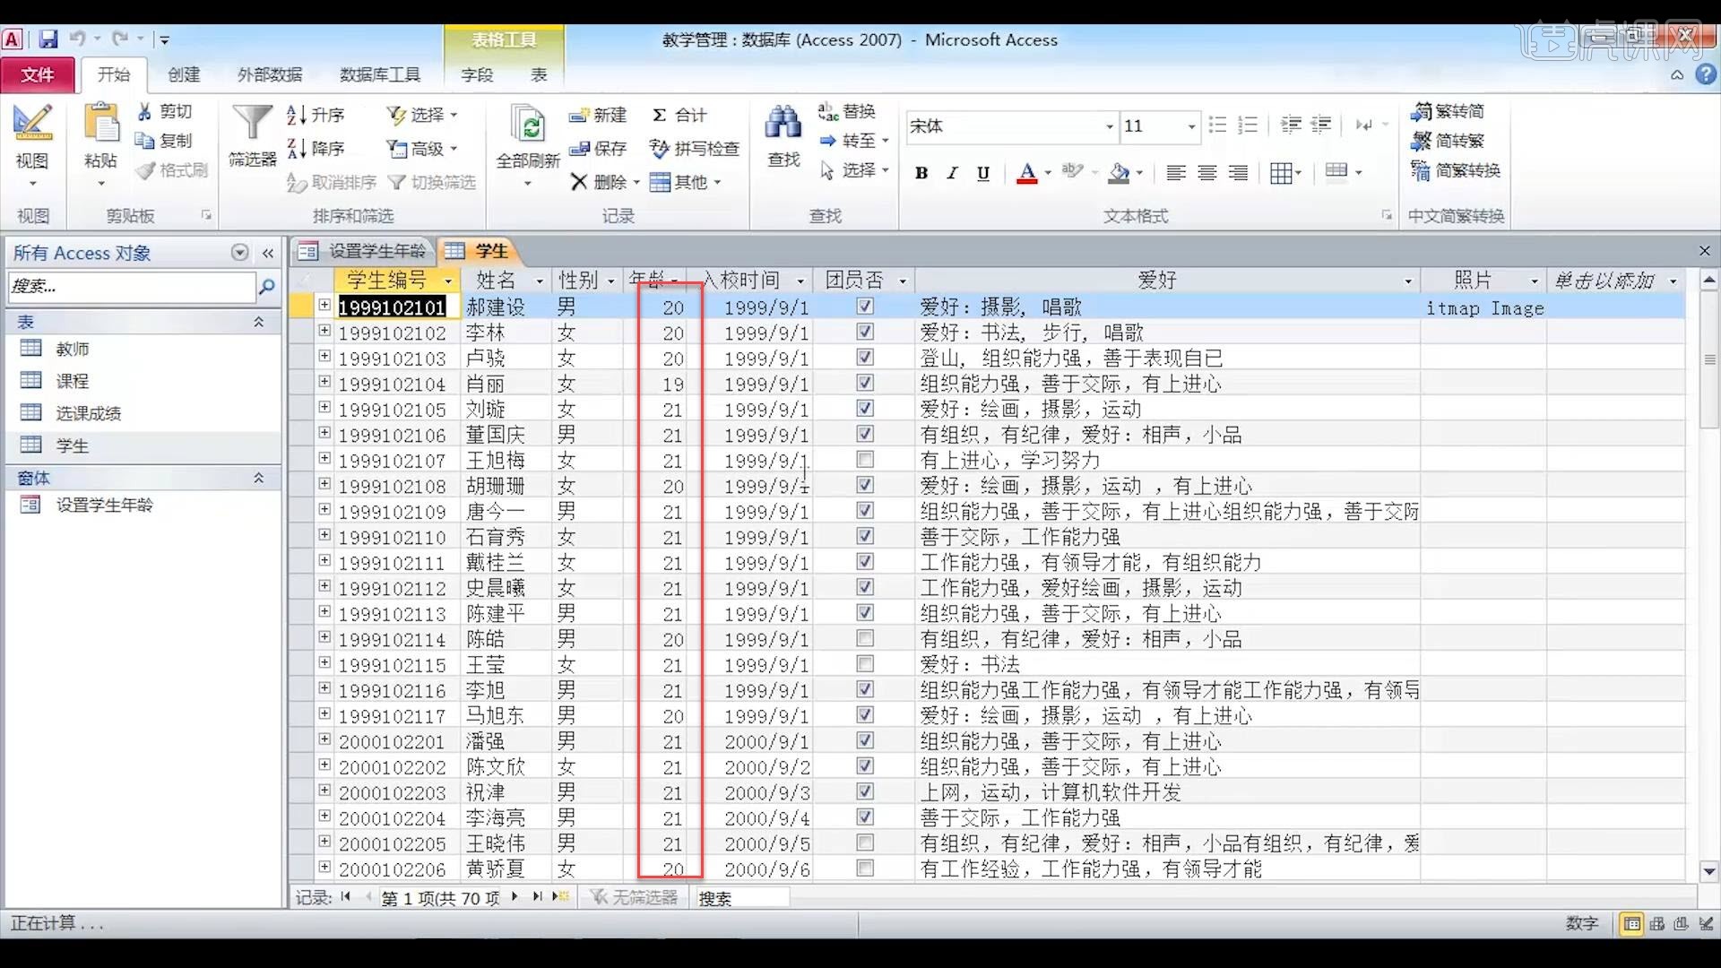Viewport: 1721px width, 968px height.
Task: Click the Find binoculars icon
Action: pos(783,124)
